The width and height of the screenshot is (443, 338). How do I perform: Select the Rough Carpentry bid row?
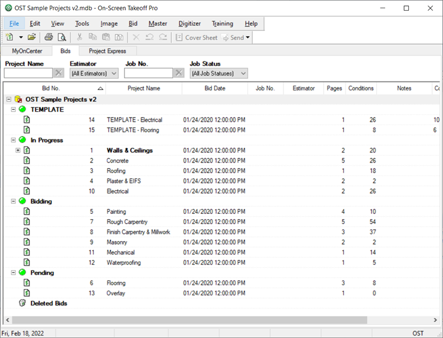click(221, 222)
